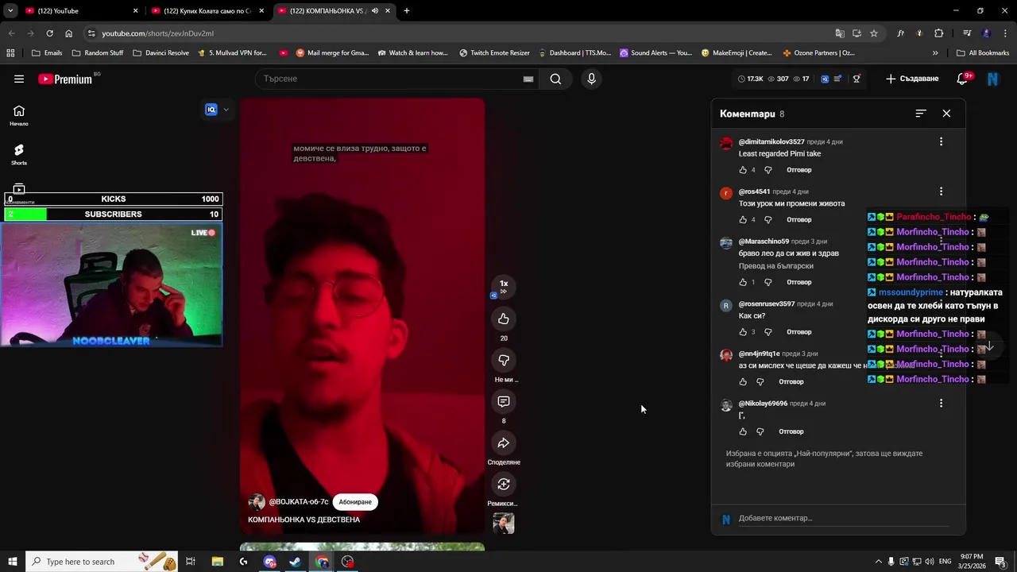Open the ENG language indicator in tray
Viewport: 1017px width, 572px height.
point(945,562)
